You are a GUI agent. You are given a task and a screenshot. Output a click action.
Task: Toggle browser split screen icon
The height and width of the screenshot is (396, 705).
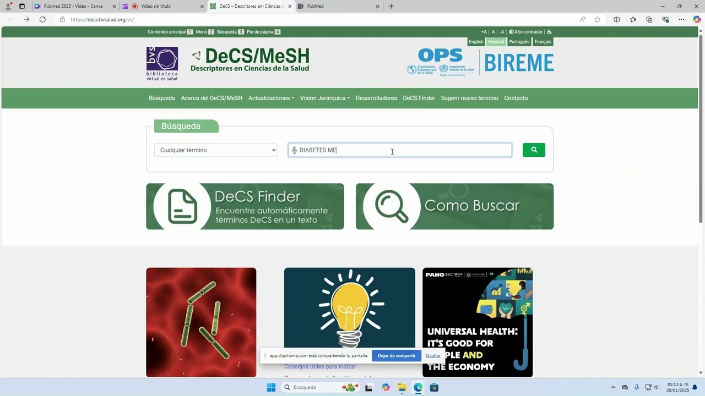click(x=616, y=19)
